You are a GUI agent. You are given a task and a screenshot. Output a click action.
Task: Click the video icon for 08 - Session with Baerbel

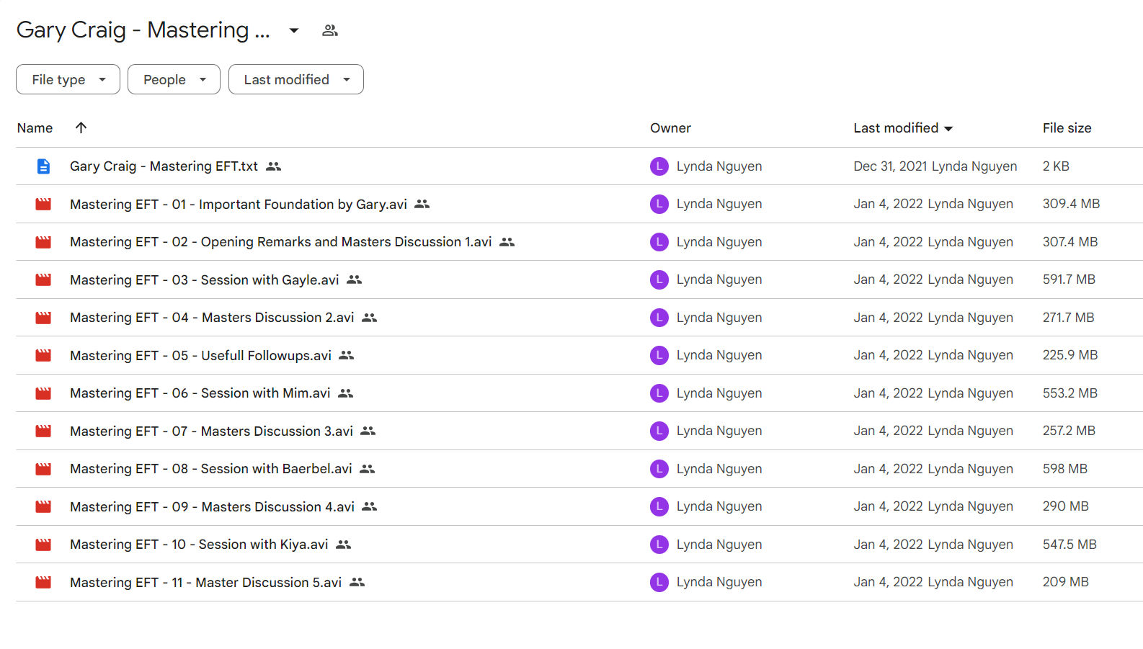pyautogui.click(x=43, y=469)
